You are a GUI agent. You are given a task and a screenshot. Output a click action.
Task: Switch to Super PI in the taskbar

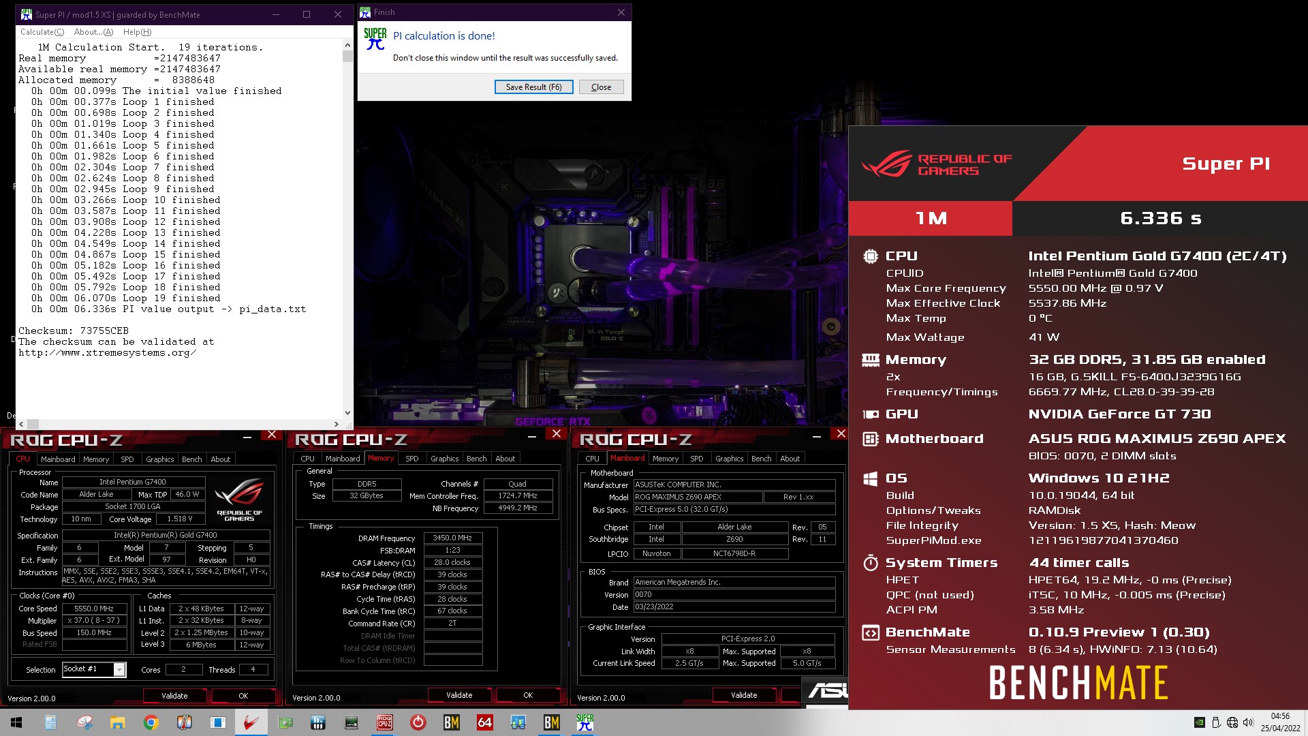pos(585,722)
